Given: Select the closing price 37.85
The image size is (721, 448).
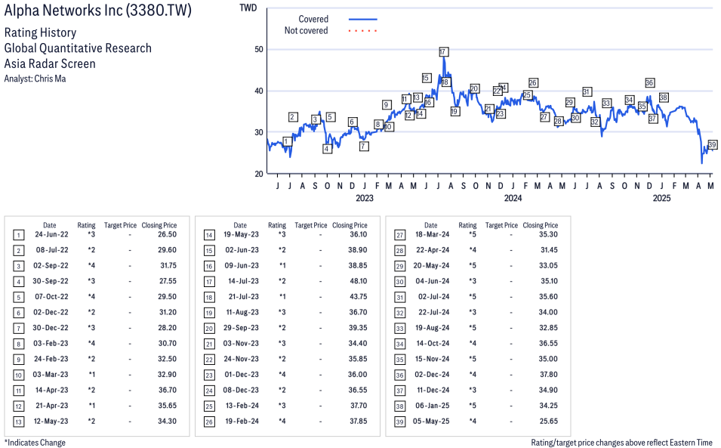Looking at the screenshot, I should click(x=358, y=422).
